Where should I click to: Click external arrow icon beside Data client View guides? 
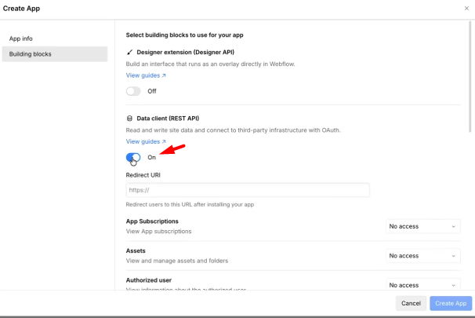coord(164,142)
